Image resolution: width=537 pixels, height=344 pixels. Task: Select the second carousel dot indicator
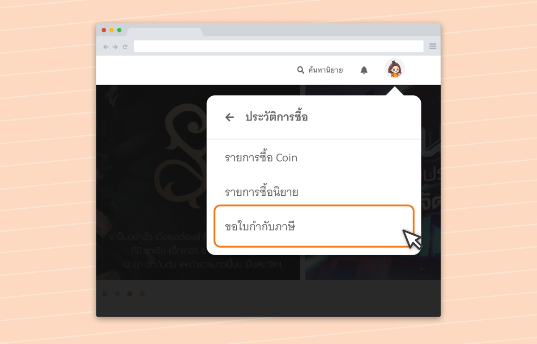tap(117, 294)
